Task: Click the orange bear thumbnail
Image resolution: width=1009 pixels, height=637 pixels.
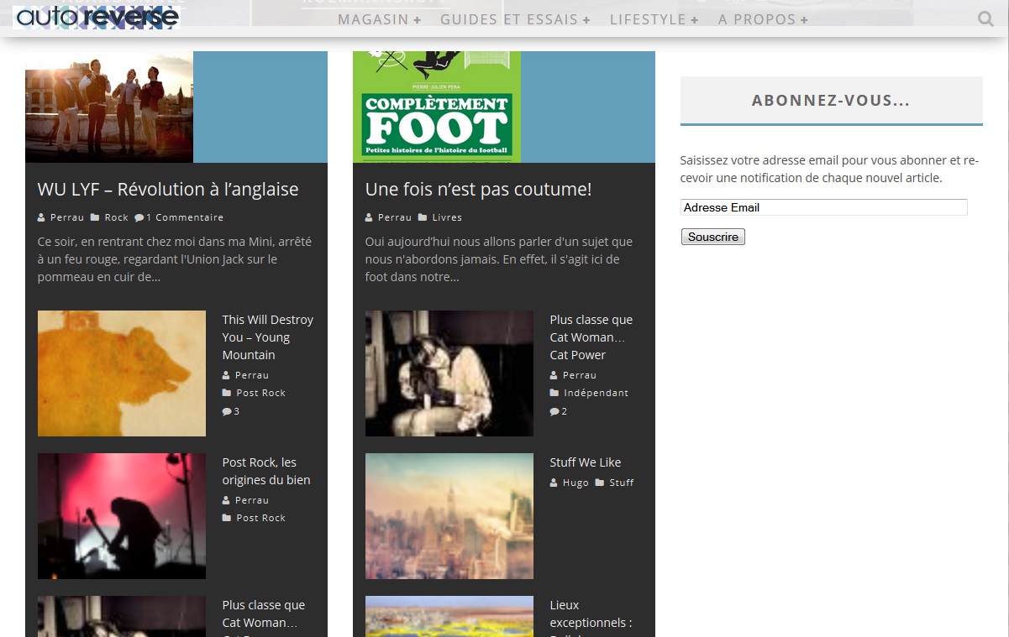Action: coord(122,373)
